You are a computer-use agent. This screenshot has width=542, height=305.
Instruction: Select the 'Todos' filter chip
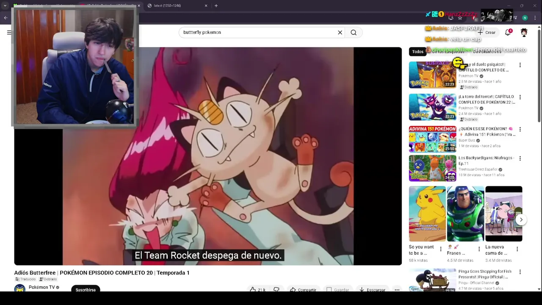[x=418, y=52]
